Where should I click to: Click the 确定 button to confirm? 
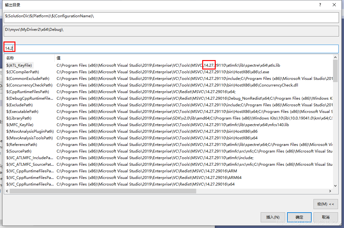point(299,217)
